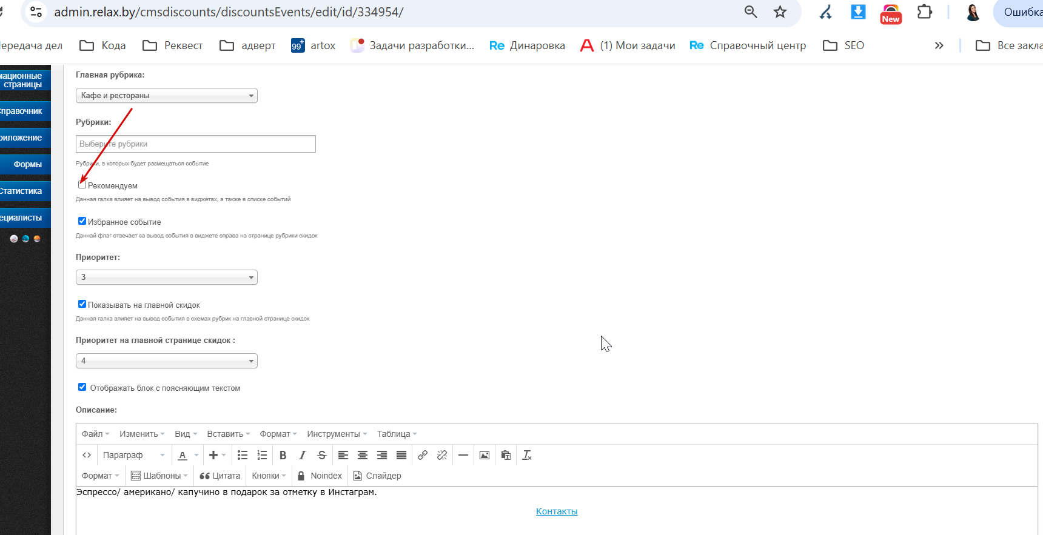Screen dimensions: 1043x535
Task: Click the Noindex button
Action: pos(320,476)
